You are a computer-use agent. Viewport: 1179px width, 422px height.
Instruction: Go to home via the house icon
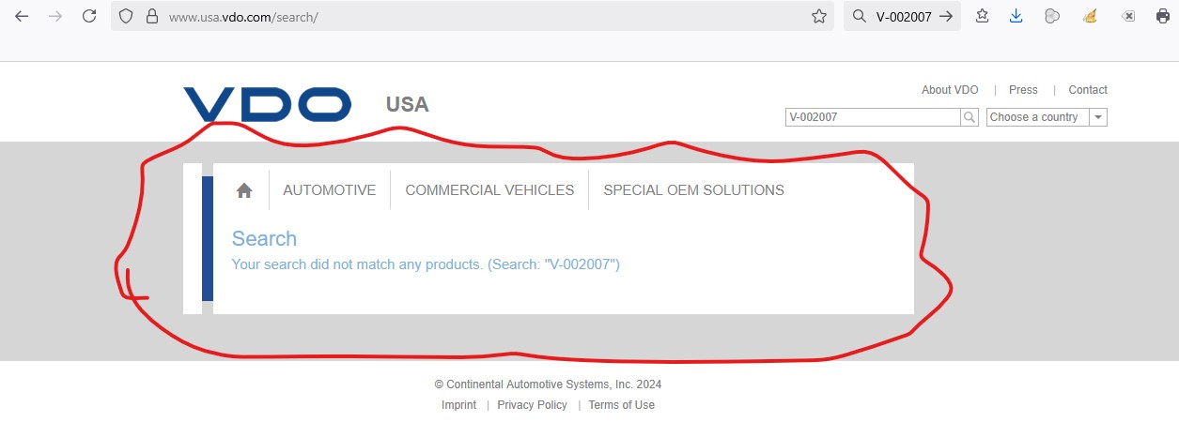244,190
